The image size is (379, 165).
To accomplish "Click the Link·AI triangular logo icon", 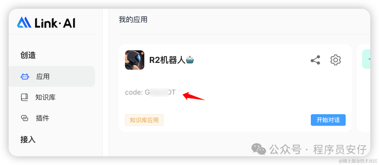I will (x=24, y=22).
